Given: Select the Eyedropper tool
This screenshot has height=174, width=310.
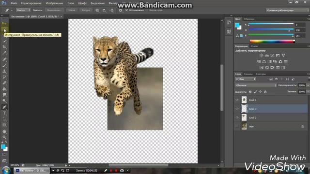Looking at the screenshot, I should click(x=4, y=53).
